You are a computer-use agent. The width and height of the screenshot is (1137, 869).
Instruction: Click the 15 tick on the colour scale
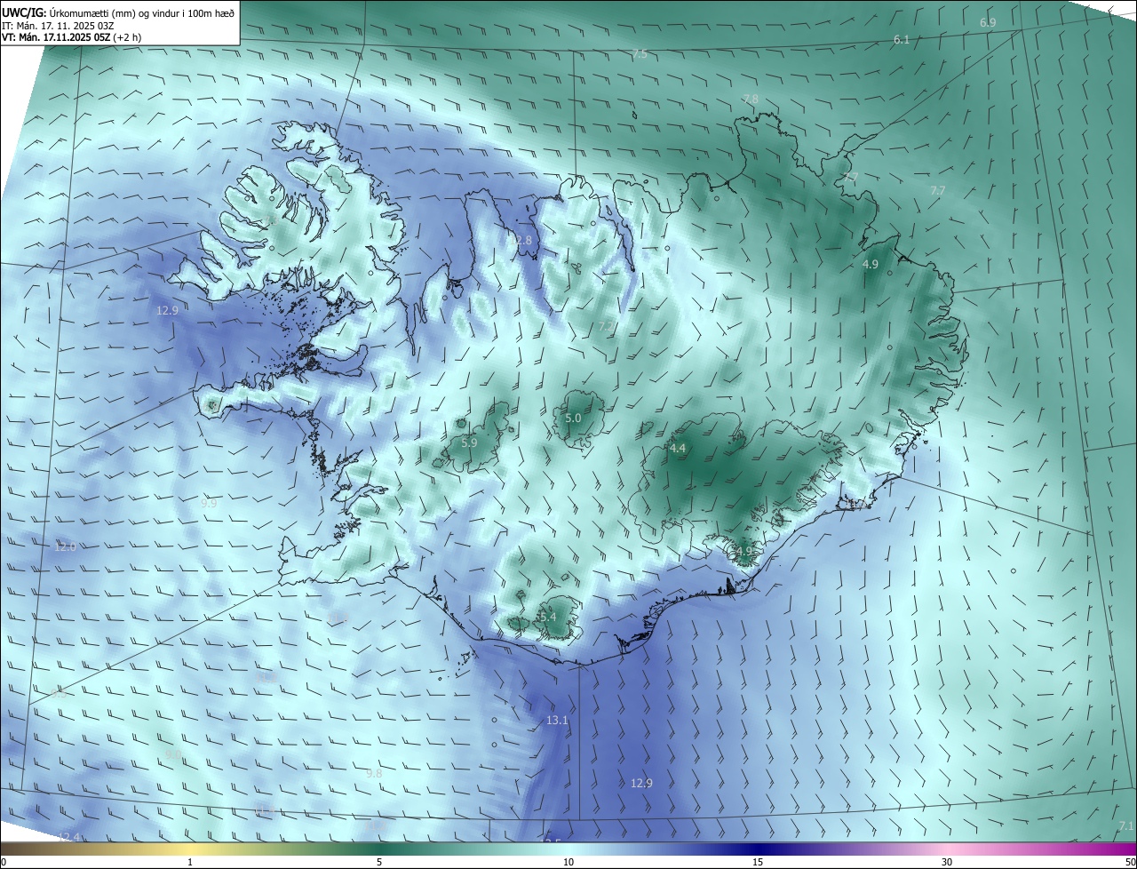[x=758, y=862]
